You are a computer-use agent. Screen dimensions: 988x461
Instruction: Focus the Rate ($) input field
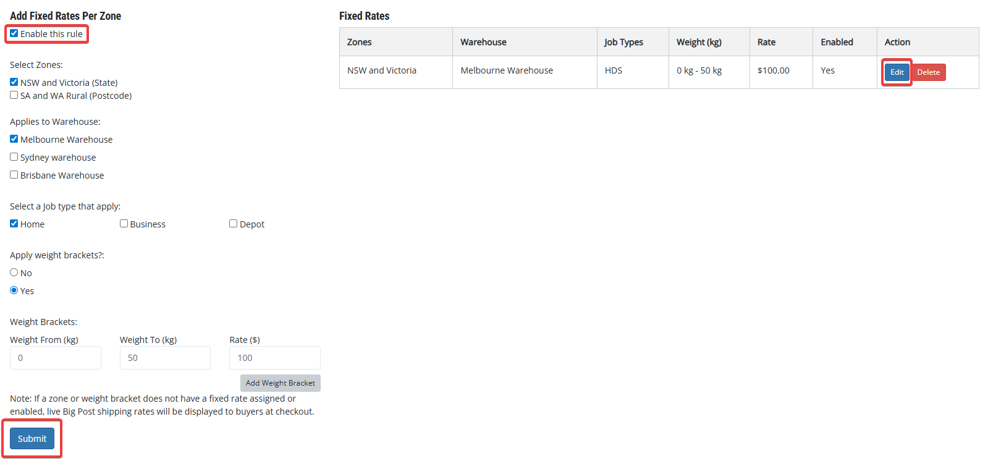click(274, 358)
